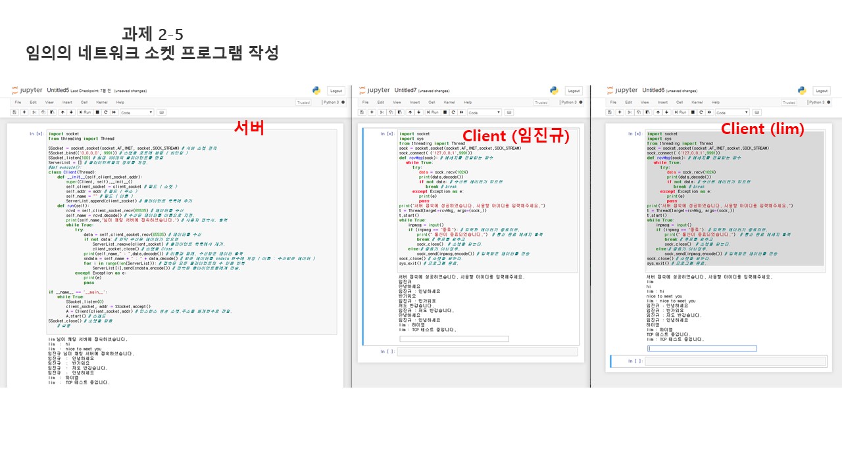Focus the input prompt box in Untitled7 output
Viewport: 842px width, 473px height.
(x=454, y=339)
